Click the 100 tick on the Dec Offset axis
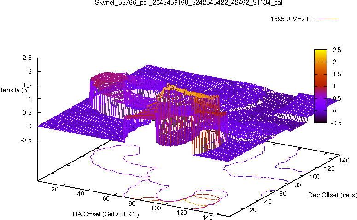Viewport: 357px width, 220px height. coord(314,177)
